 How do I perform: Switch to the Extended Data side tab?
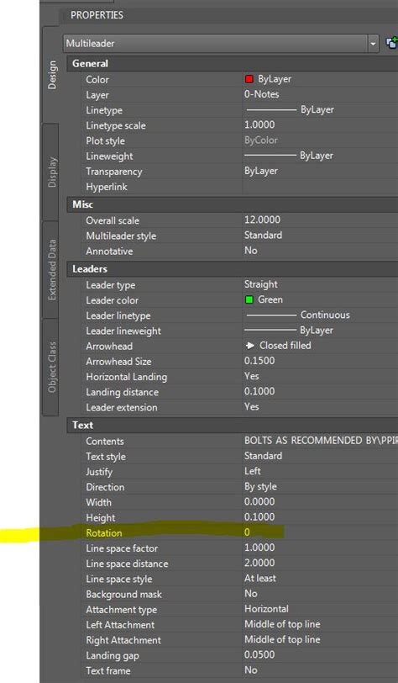click(x=51, y=270)
